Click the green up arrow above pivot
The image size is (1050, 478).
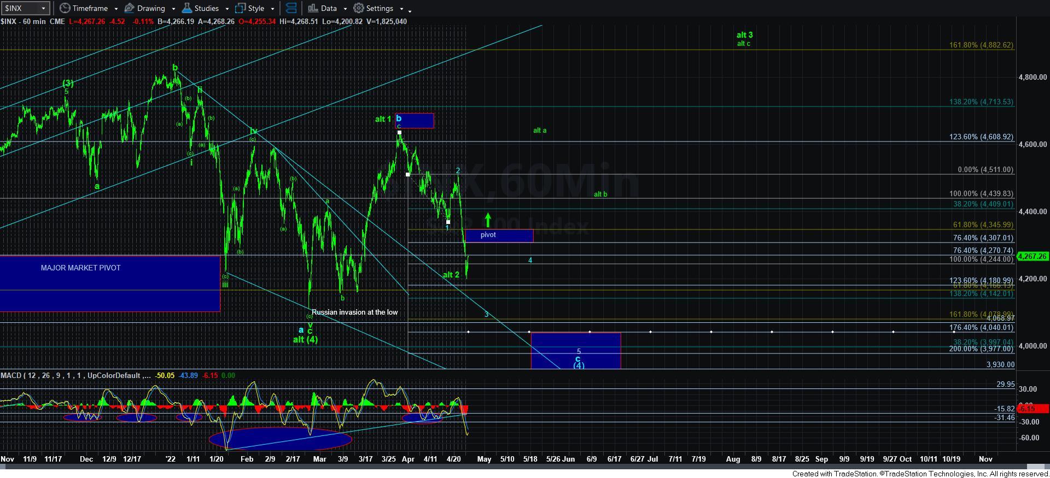pyautogui.click(x=488, y=220)
